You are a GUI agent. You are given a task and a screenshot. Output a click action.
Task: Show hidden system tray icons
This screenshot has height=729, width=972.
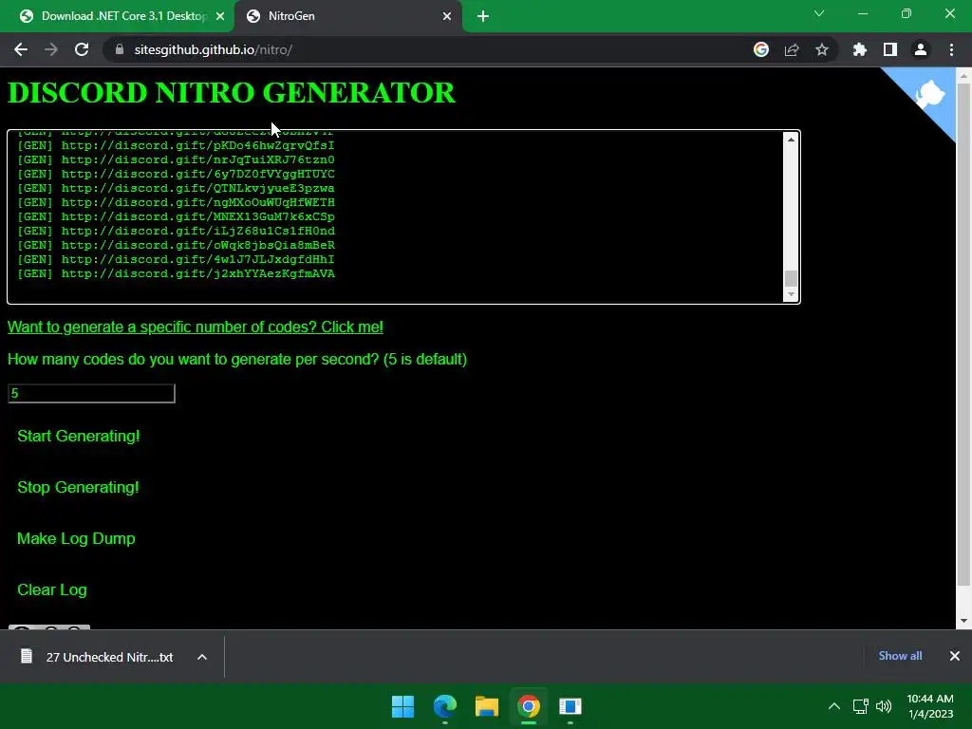click(834, 706)
